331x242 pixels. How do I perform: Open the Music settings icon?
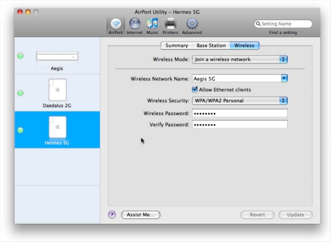point(152,23)
